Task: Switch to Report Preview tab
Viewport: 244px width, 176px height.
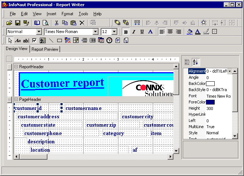Action: pos(45,49)
